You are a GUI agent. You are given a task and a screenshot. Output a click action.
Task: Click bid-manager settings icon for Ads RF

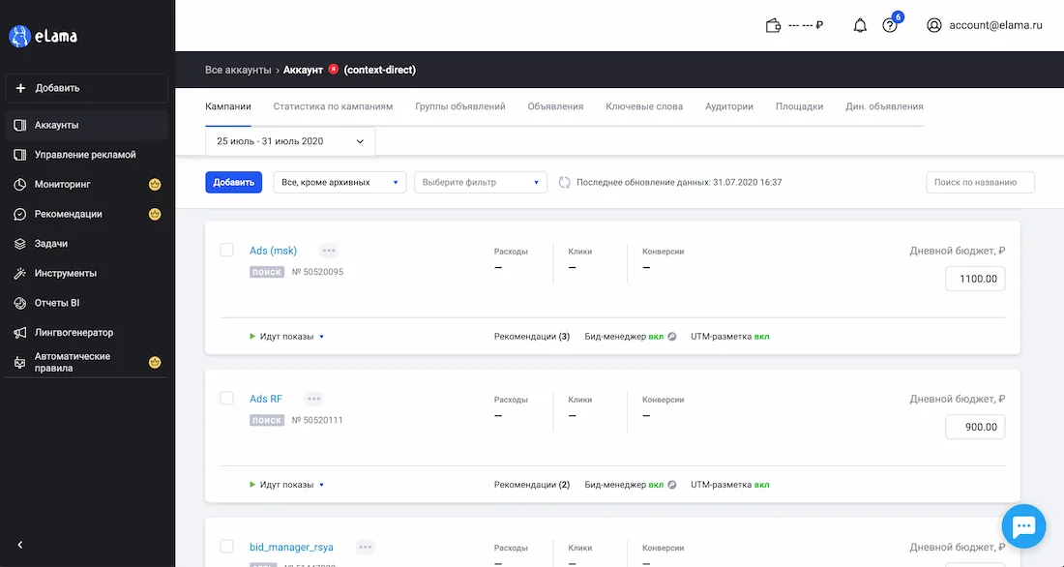click(x=672, y=485)
